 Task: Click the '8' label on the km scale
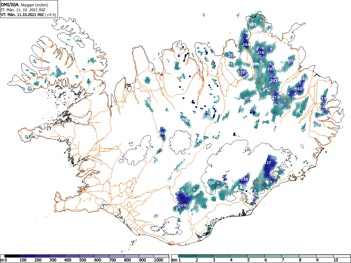click(x=300, y=260)
